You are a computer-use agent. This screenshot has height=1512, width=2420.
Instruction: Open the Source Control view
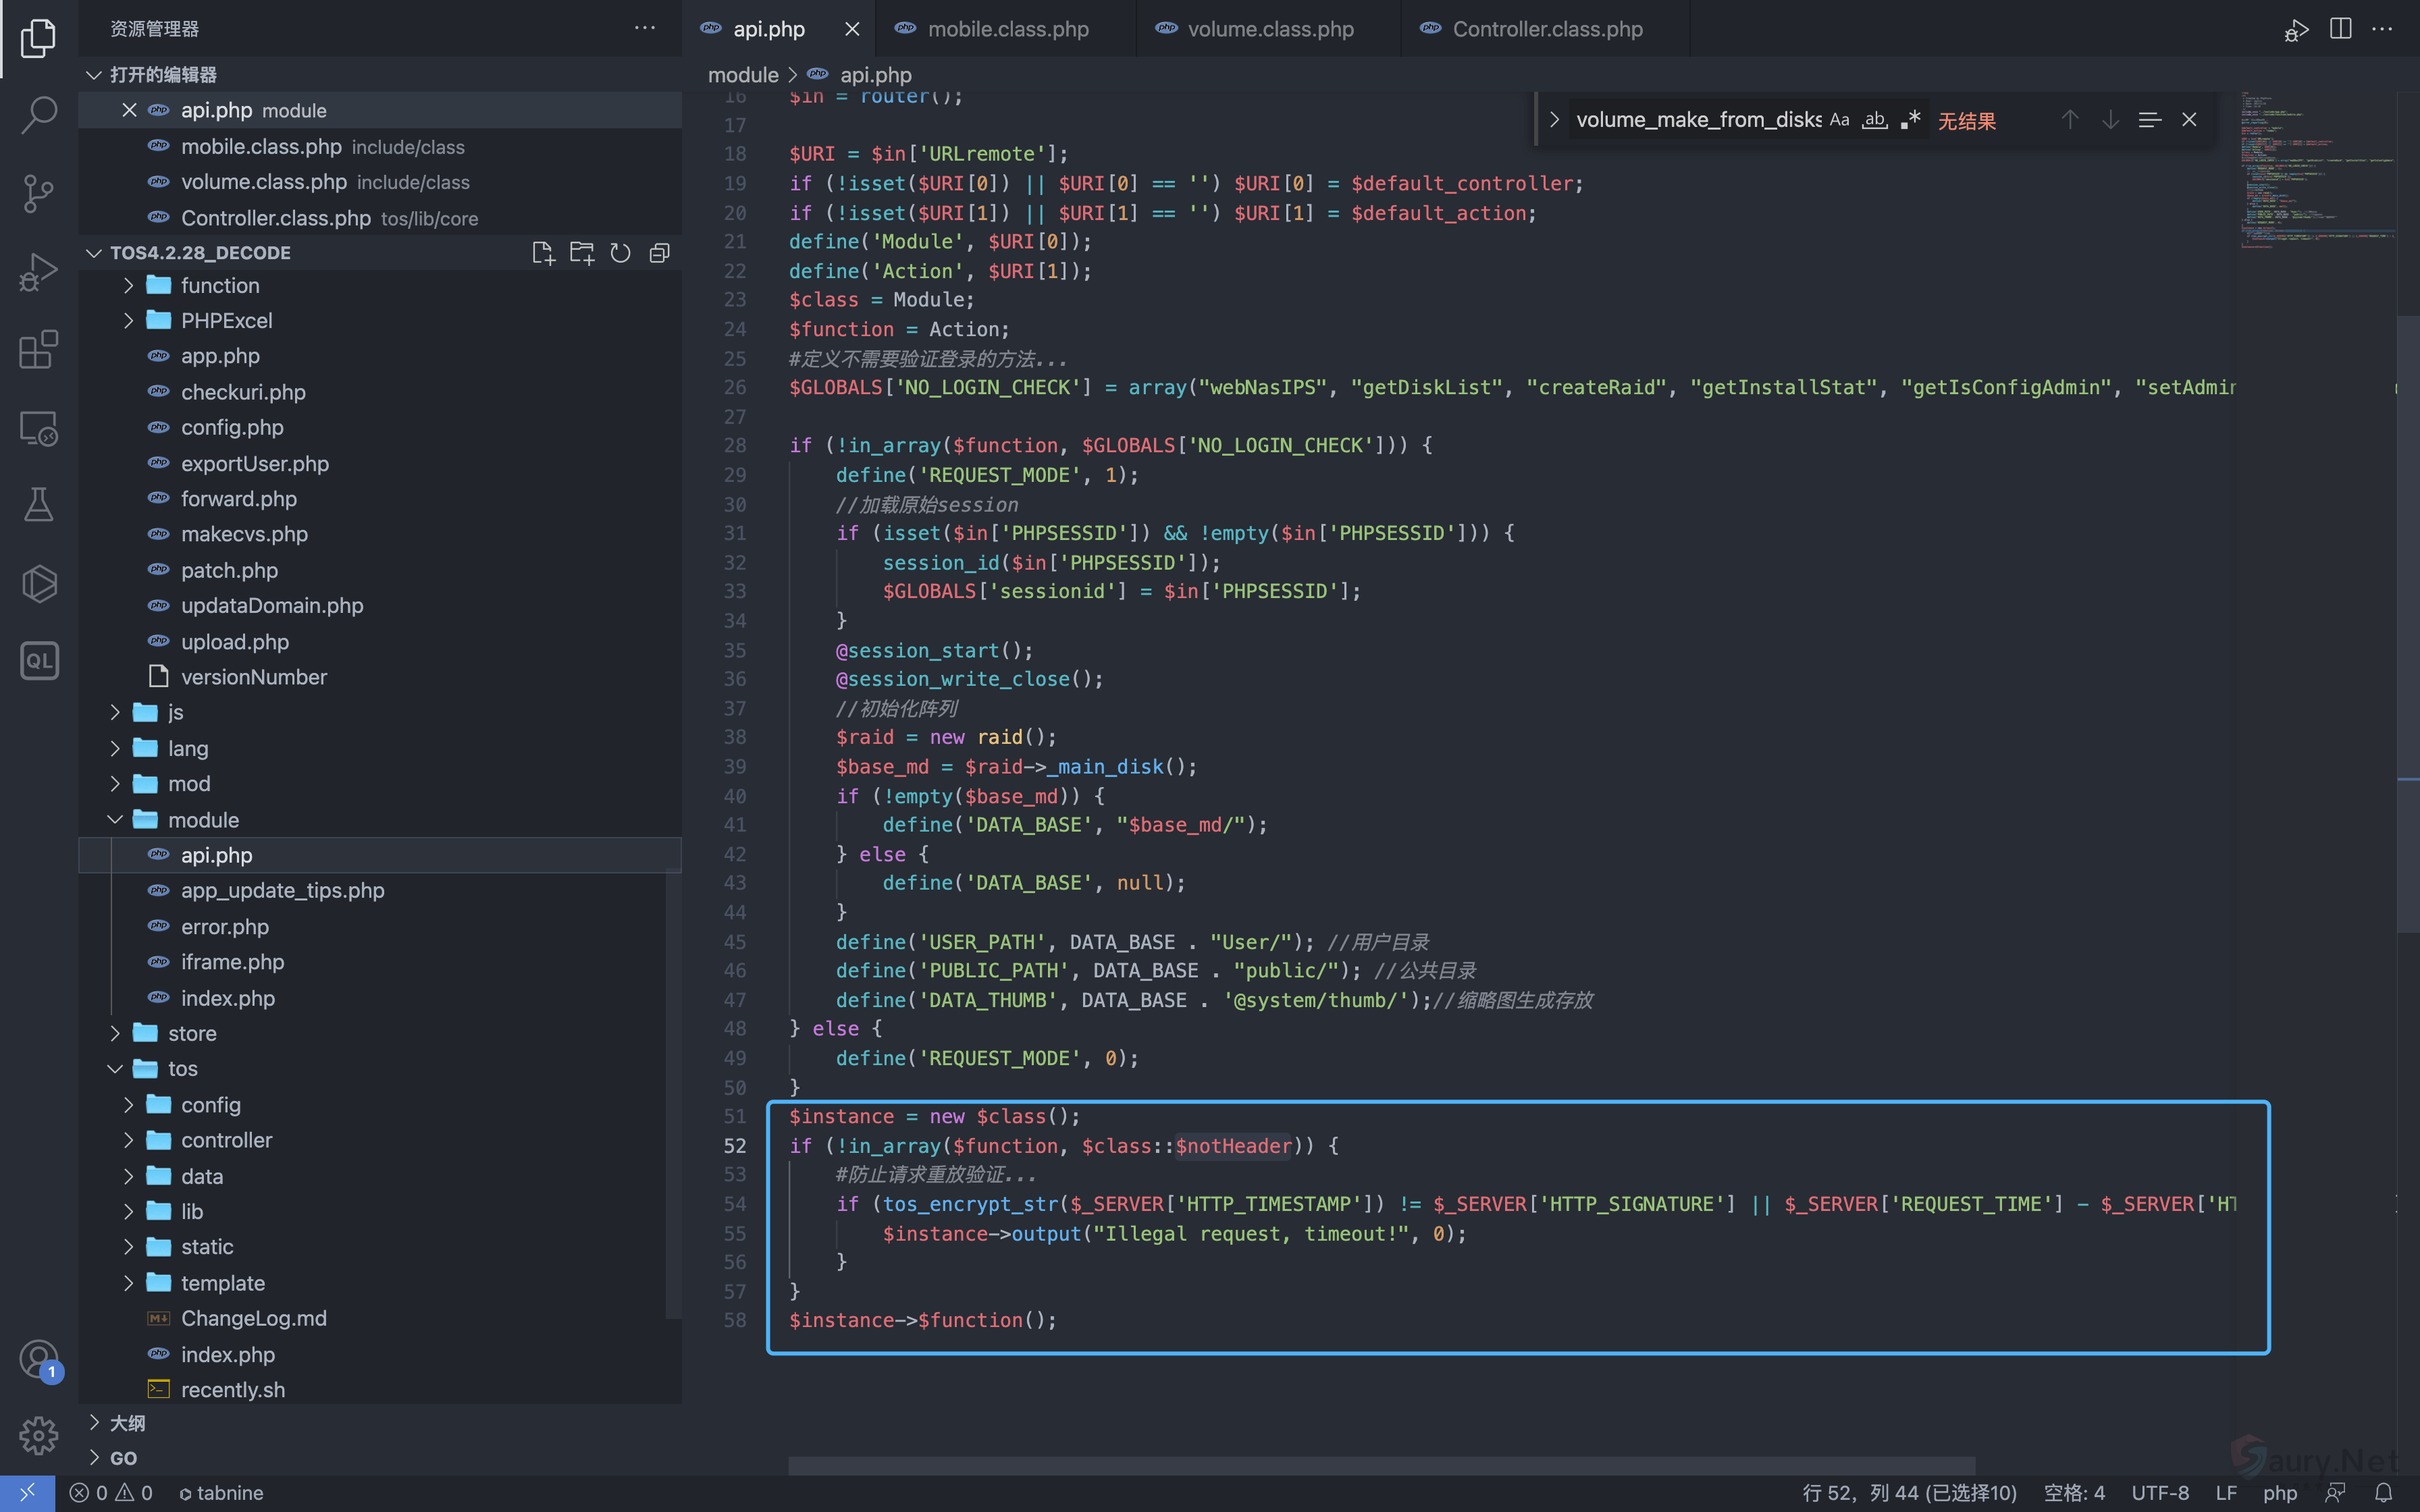pos(38,193)
